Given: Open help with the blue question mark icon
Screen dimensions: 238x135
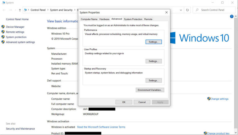Looking at the screenshot, I should coord(231,16).
